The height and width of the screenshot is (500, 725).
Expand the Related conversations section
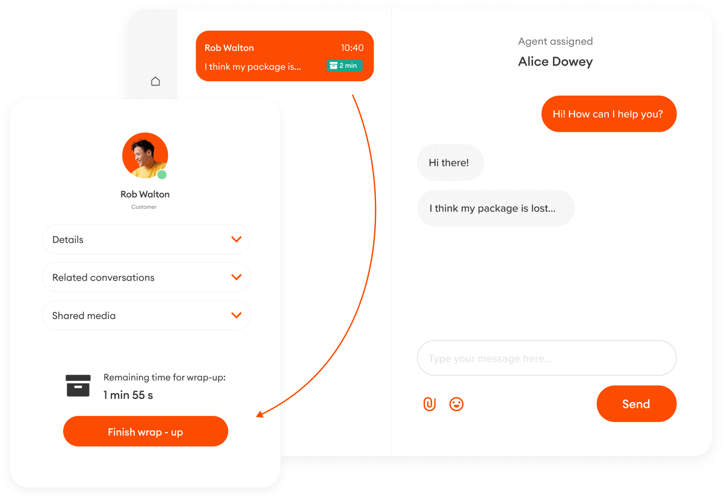[x=146, y=278]
